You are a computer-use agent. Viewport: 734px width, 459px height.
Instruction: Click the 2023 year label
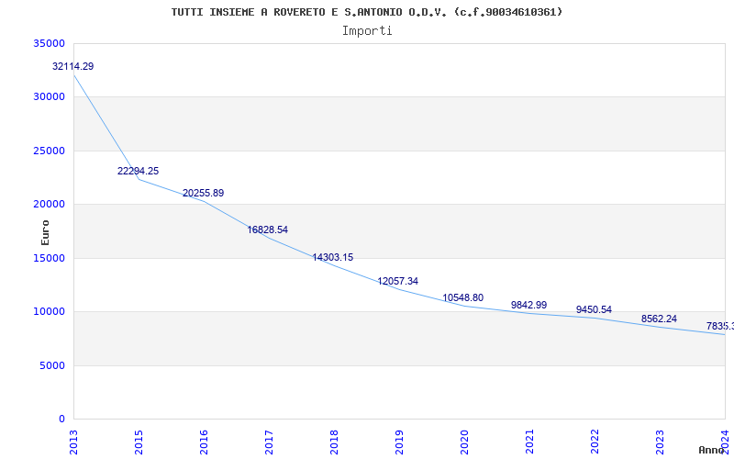coord(660,442)
